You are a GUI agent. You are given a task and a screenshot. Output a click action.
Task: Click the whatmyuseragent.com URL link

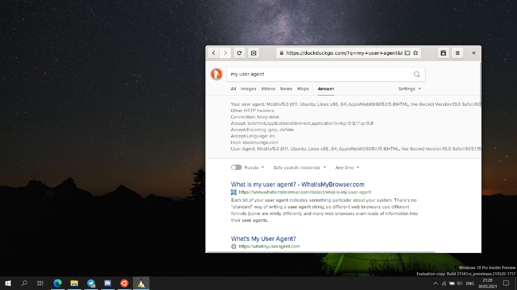tap(269, 246)
